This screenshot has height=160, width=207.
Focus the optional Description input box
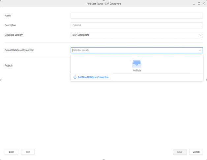click(x=136, y=25)
